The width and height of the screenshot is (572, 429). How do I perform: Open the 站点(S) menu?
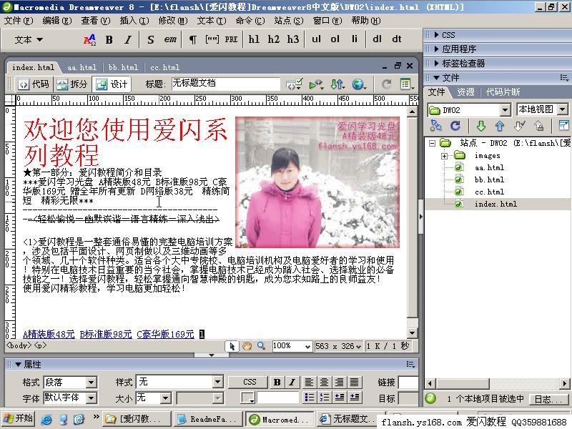click(x=289, y=21)
